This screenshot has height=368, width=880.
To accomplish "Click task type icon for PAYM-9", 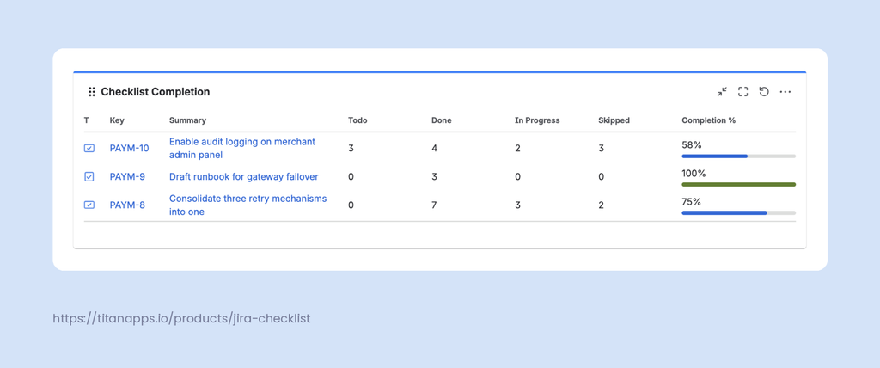I will pyautogui.click(x=89, y=176).
